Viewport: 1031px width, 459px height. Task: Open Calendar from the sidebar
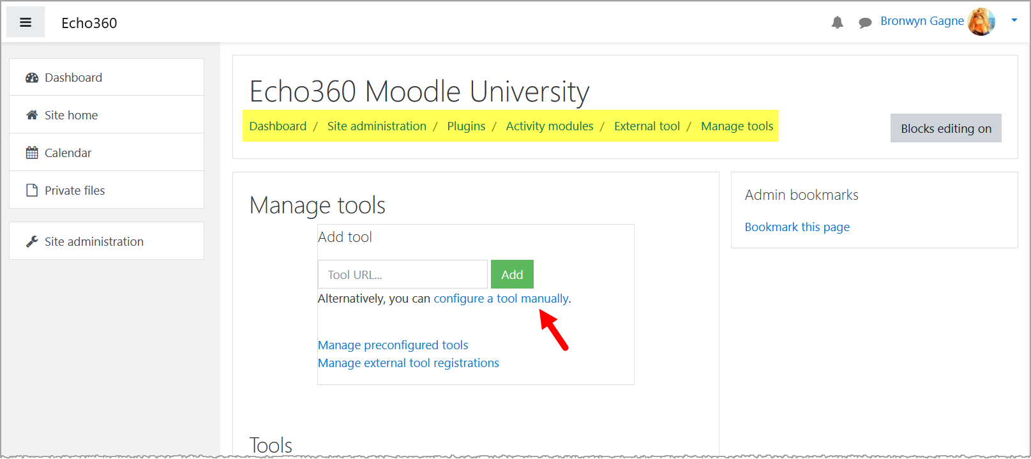107,153
